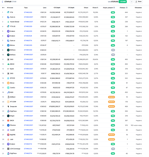Sort by the Обновлено column header
Image resolution: width=149 pixels, height=157 pixels.
coord(138,8)
